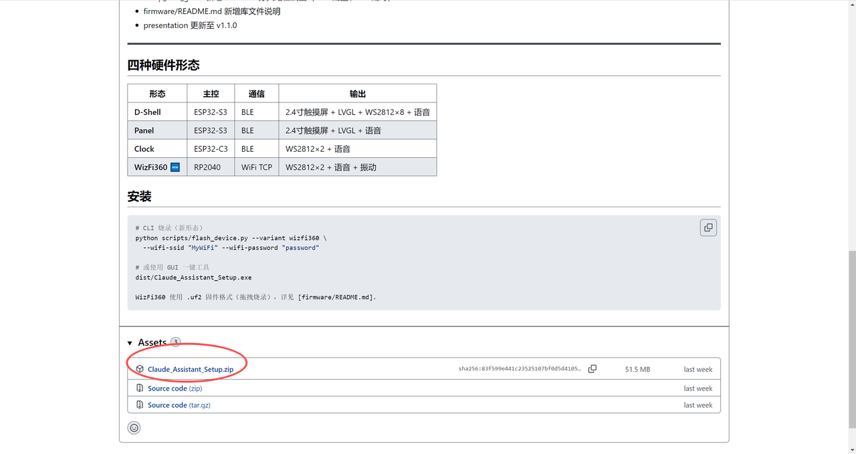Select the Clock table cell

157,148
